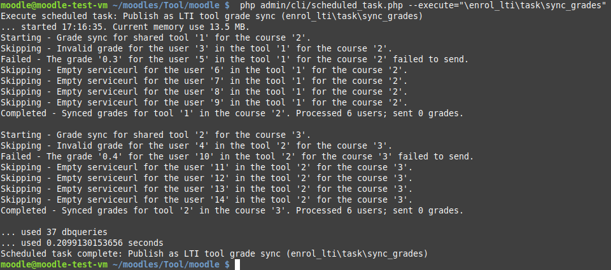Click 'Empty serviceurl' line for user '8'

pyautogui.click(x=204, y=92)
